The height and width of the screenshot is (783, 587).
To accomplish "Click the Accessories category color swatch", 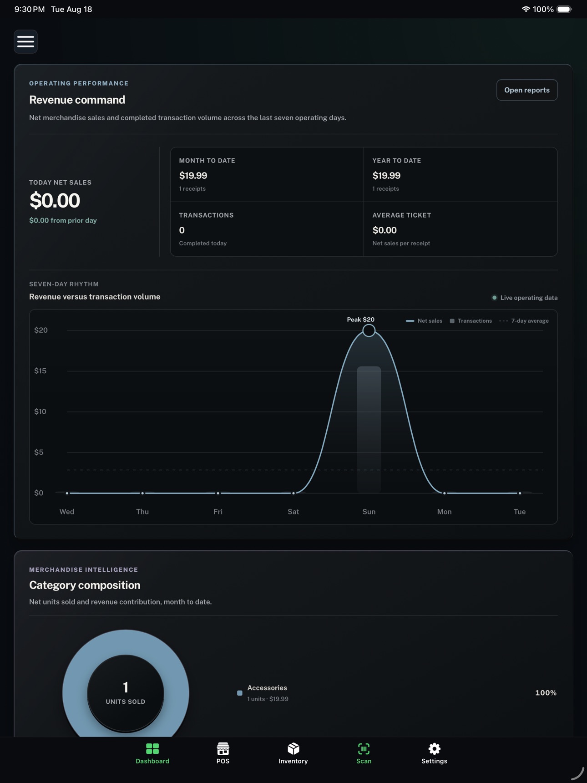I will 240,693.
